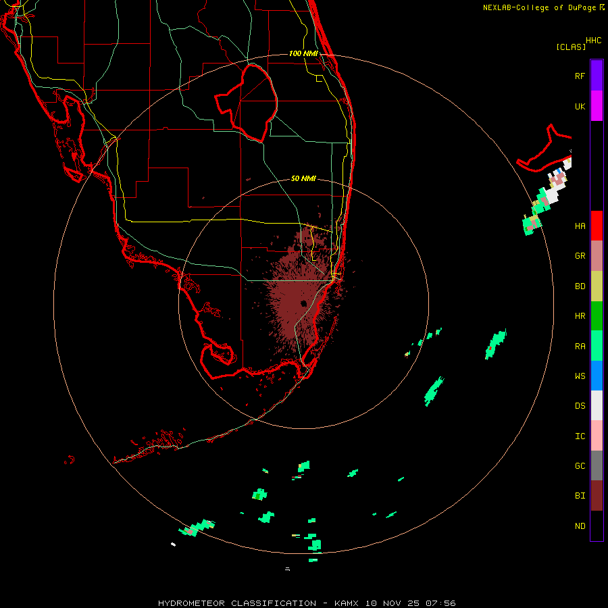The image size is (608, 608).
Task: Click the "IC" legend label
Action: (x=580, y=436)
